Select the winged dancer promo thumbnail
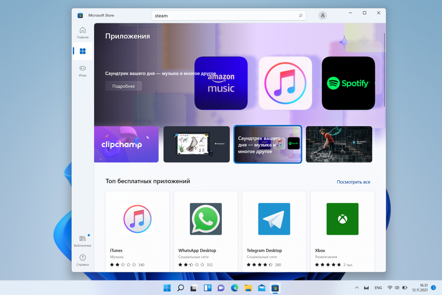 [x=339, y=144]
